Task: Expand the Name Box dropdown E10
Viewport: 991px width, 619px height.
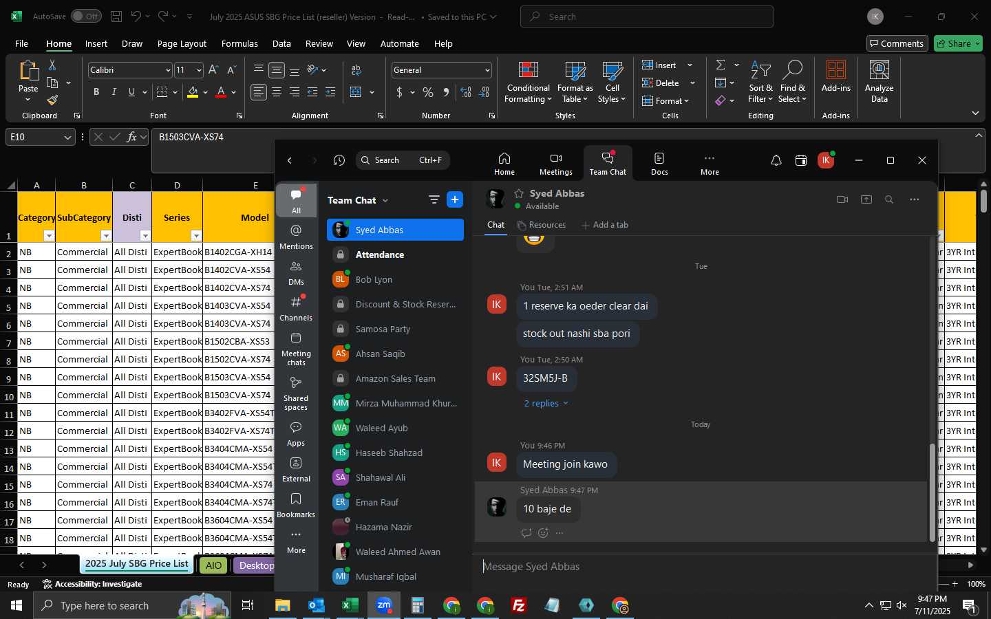Action: tap(67, 138)
